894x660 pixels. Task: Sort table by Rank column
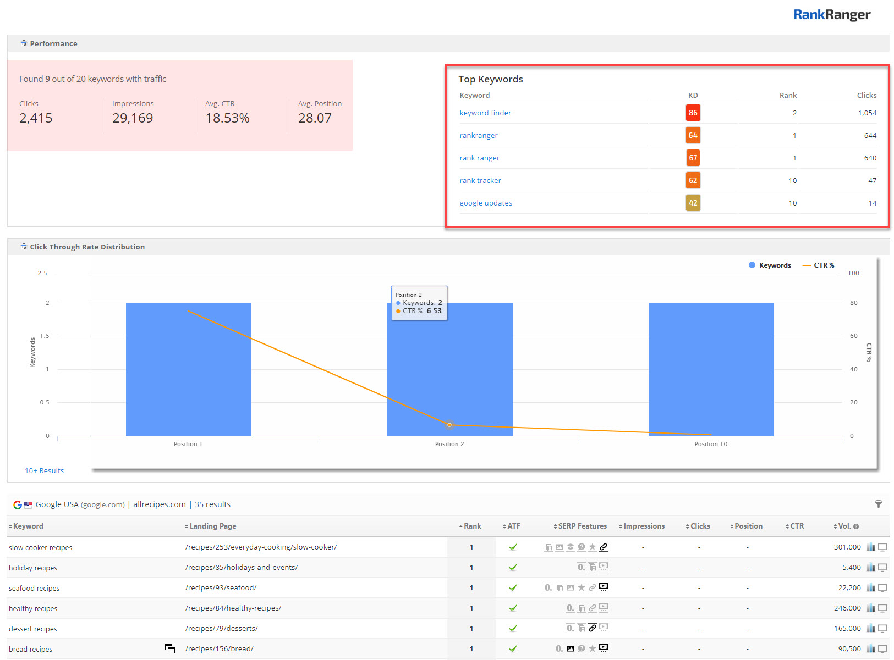470,526
